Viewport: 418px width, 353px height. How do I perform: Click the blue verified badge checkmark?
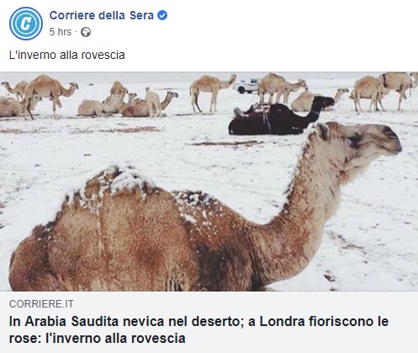coord(162,15)
